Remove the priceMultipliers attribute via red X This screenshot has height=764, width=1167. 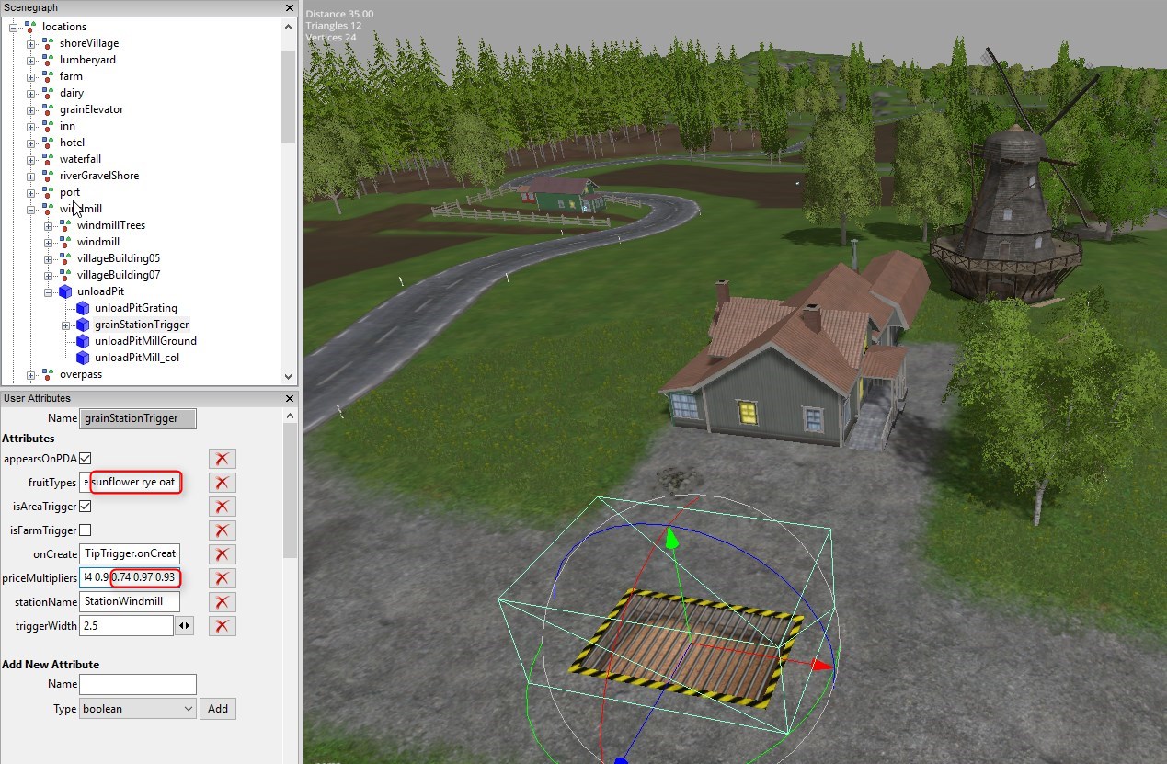click(223, 578)
